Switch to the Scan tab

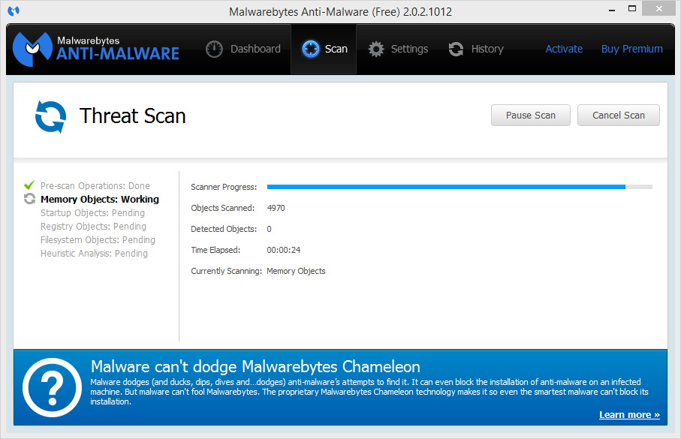click(324, 49)
